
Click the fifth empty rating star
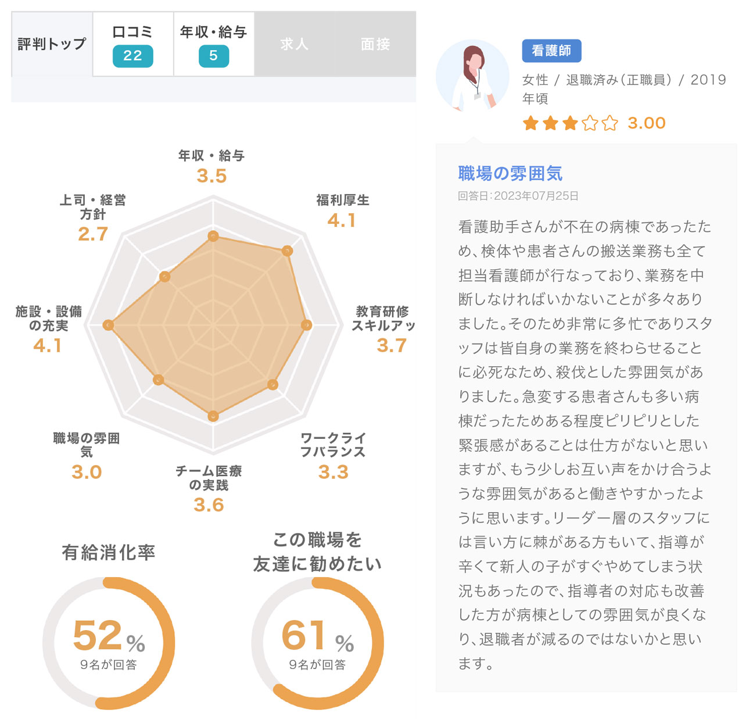coord(609,123)
